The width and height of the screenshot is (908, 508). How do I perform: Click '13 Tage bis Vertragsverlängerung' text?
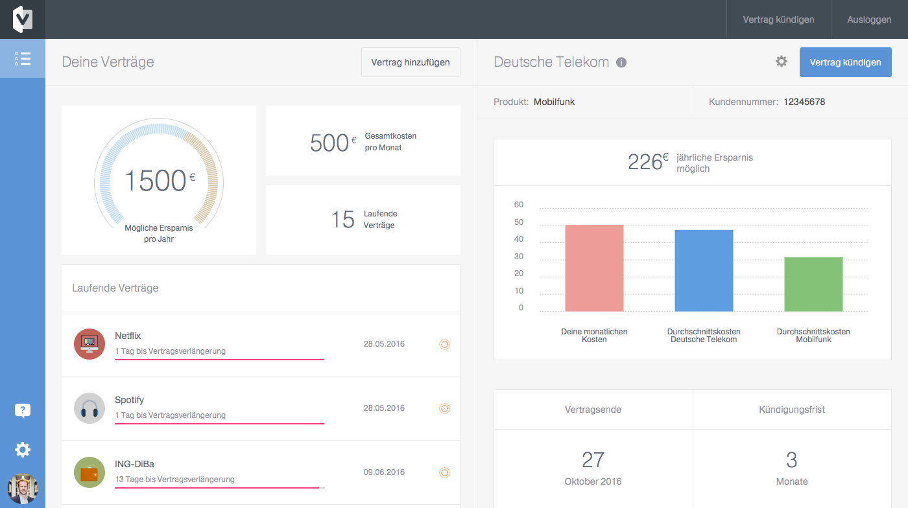[x=174, y=479]
